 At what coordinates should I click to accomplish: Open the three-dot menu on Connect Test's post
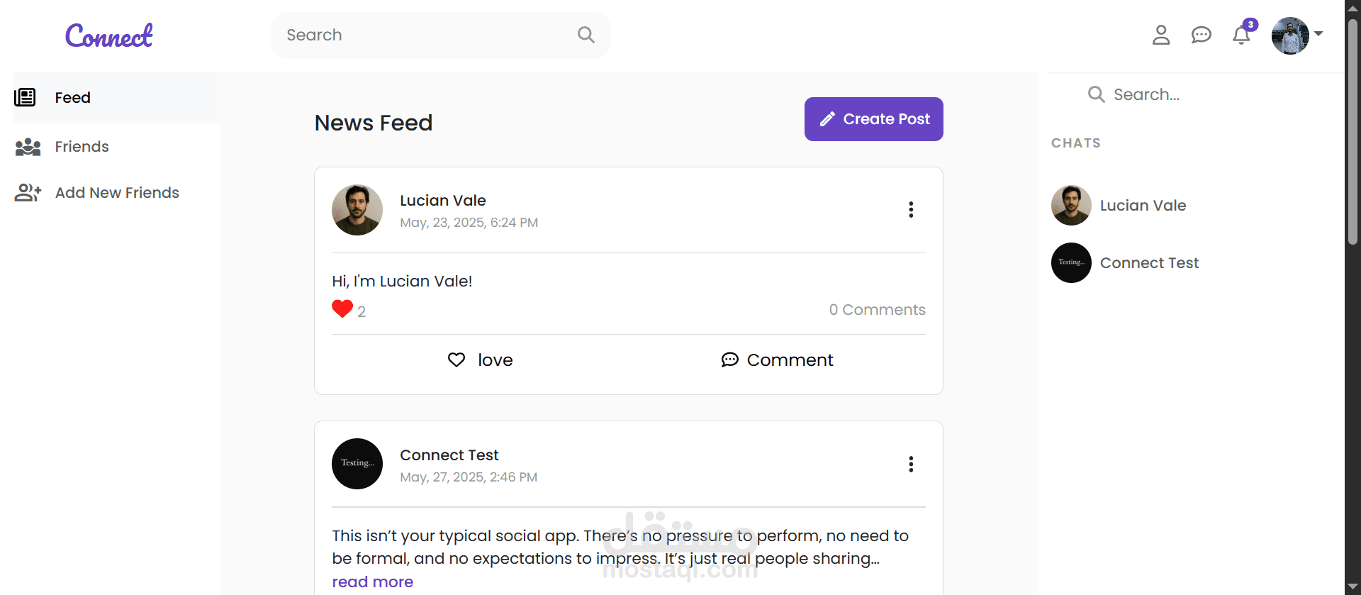coord(911,465)
